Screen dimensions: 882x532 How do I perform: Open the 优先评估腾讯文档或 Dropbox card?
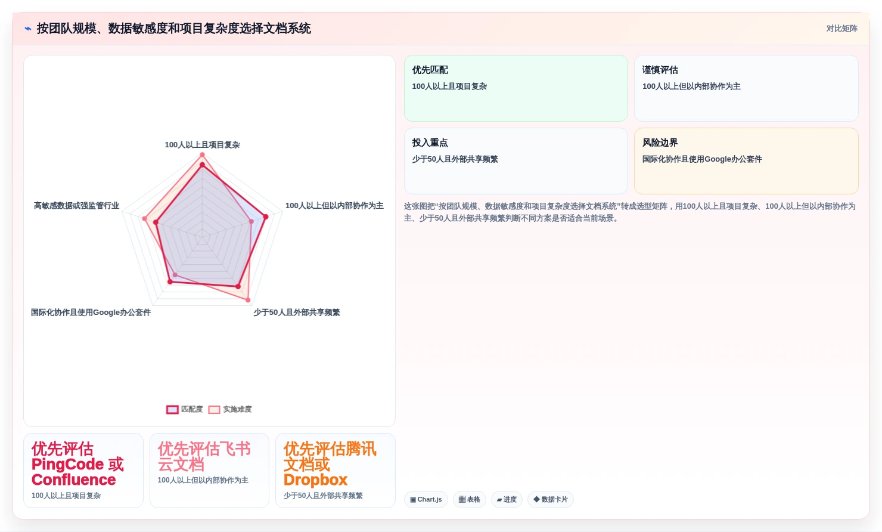tap(336, 471)
